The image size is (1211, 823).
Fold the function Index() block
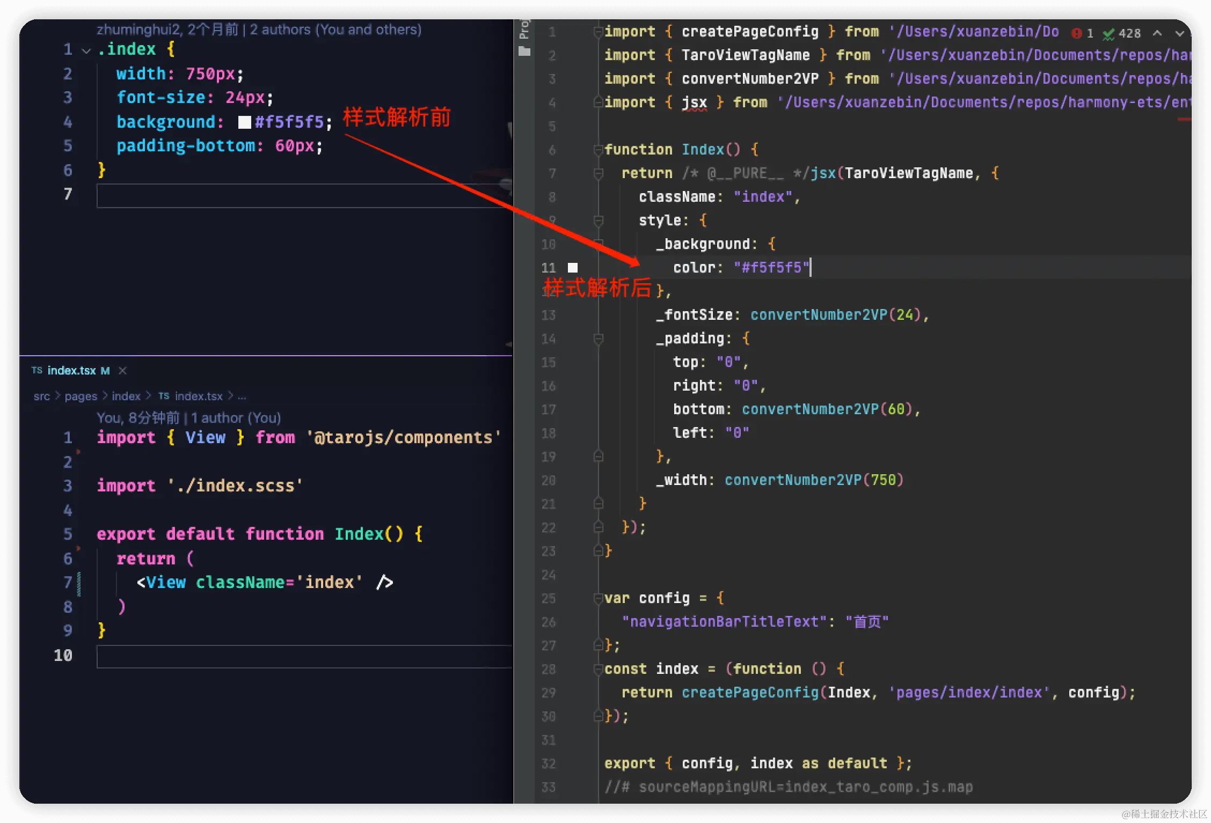[598, 150]
